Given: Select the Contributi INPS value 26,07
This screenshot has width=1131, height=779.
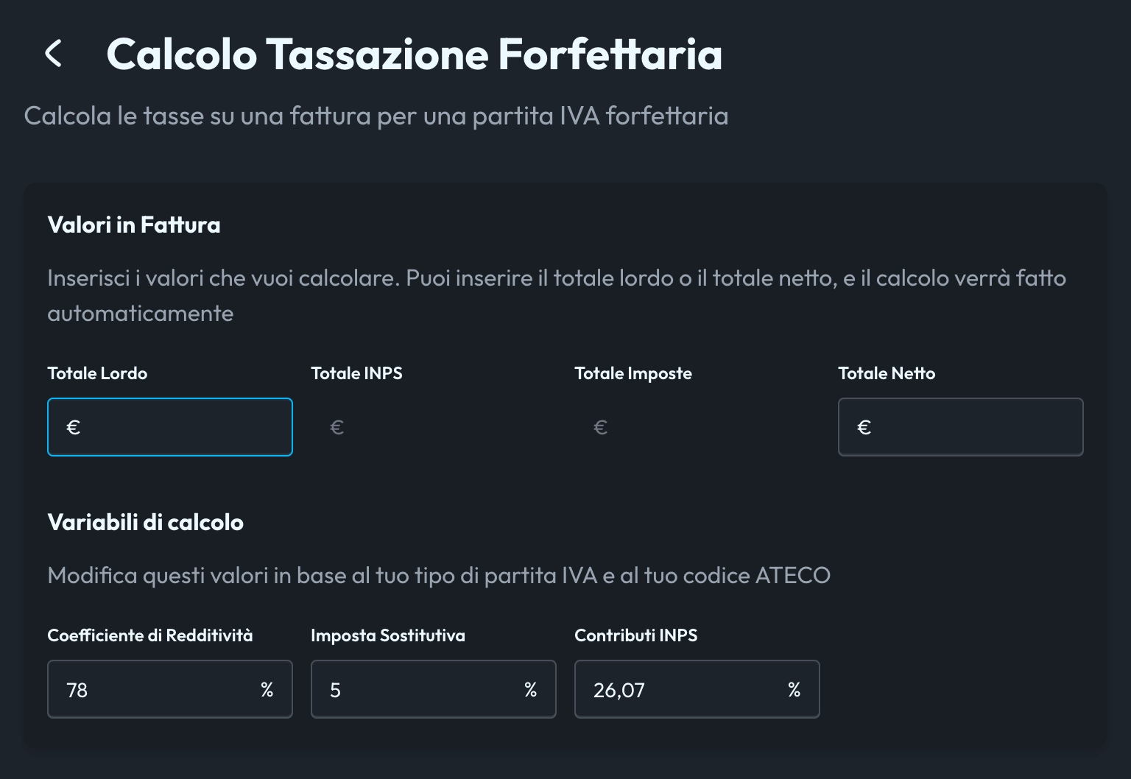Looking at the screenshot, I should (x=619, y=689).
